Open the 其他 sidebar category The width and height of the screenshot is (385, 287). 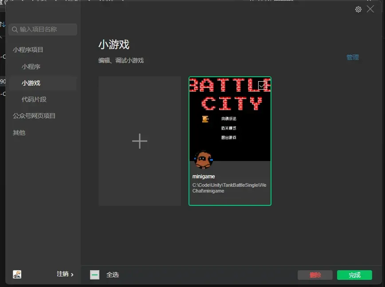[19, 133]
